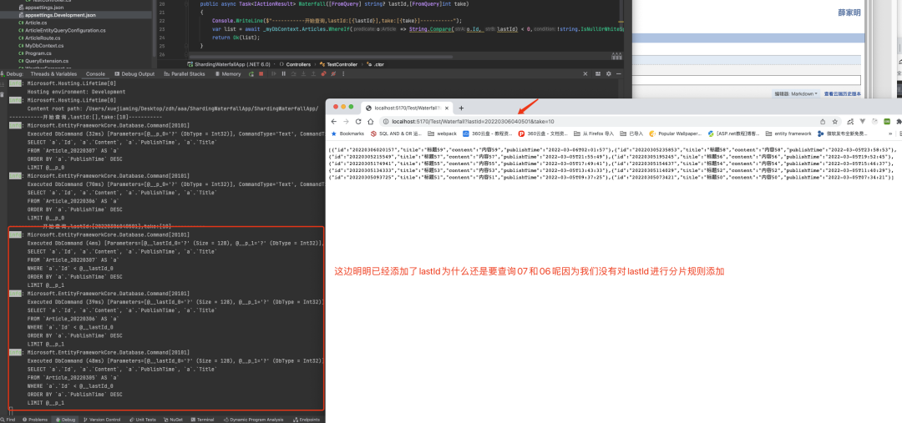Screen dimensions: 902x423
Task: Open a new browser tab with plus
Action: tap(461, 108)
